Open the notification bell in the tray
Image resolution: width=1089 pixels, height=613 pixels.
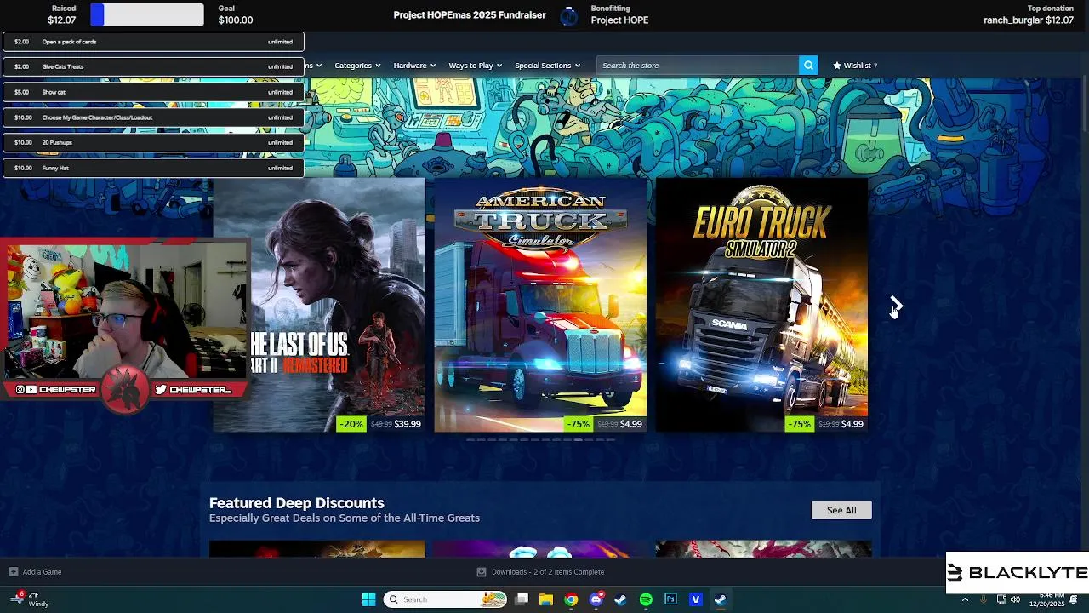(1075, 599)
